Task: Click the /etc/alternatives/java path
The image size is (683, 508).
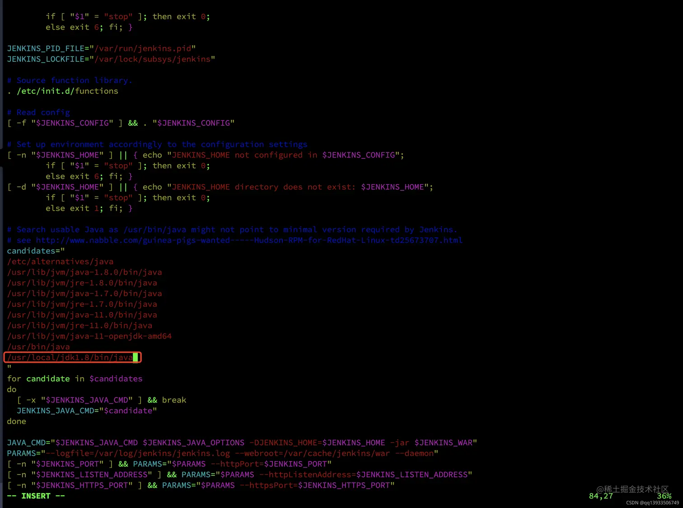Action: click(x=60, y=262)
